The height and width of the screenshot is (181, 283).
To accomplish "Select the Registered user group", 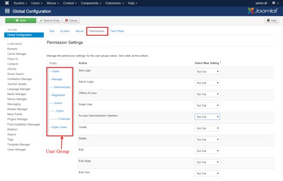I will [x=57, y=95].
